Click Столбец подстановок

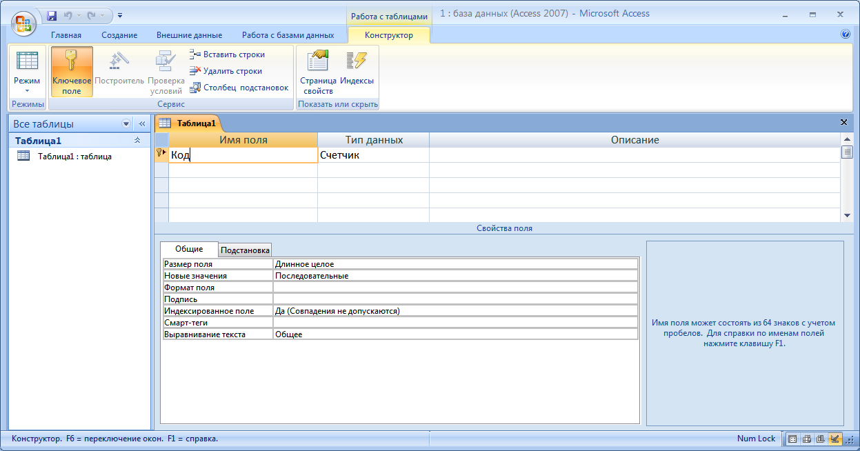[239, 88]
